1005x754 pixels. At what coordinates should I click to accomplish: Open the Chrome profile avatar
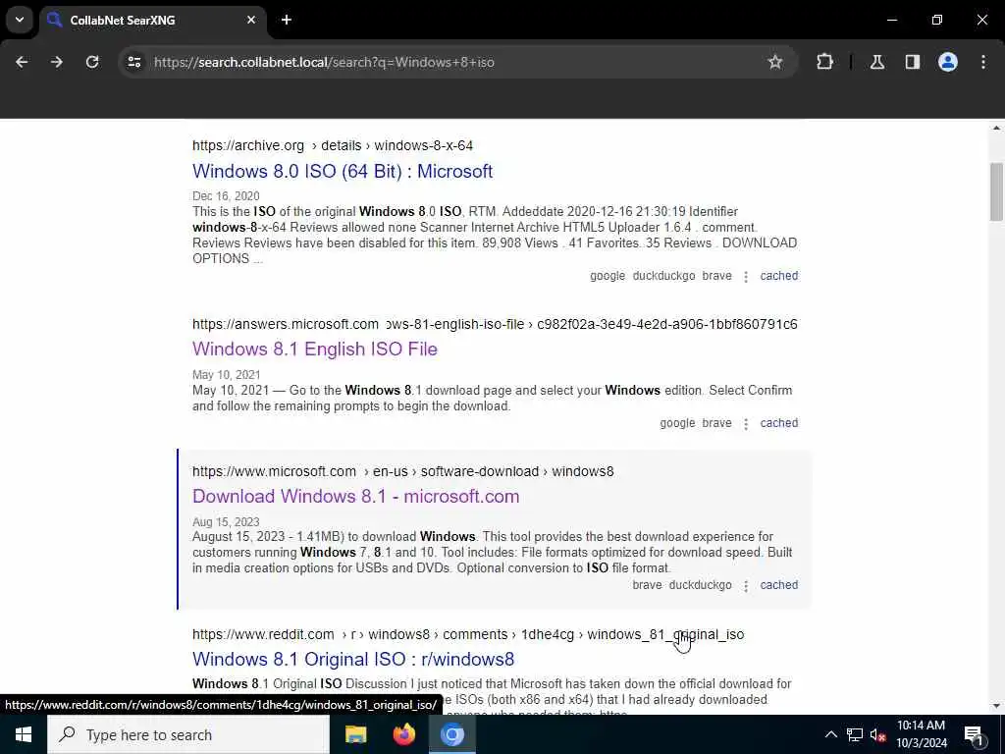(947, 62)
